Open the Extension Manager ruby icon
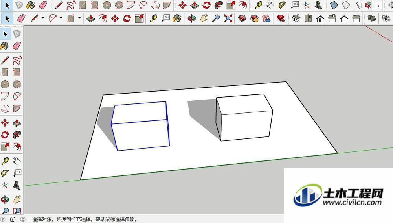 coord(281,18)
